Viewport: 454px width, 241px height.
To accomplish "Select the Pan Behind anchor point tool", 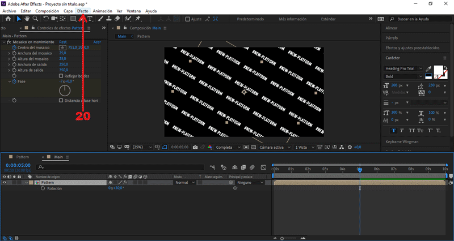I will pos(62,19).
